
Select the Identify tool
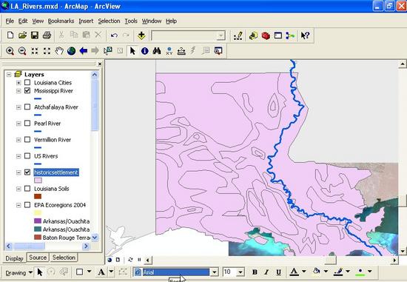point(144,51)
